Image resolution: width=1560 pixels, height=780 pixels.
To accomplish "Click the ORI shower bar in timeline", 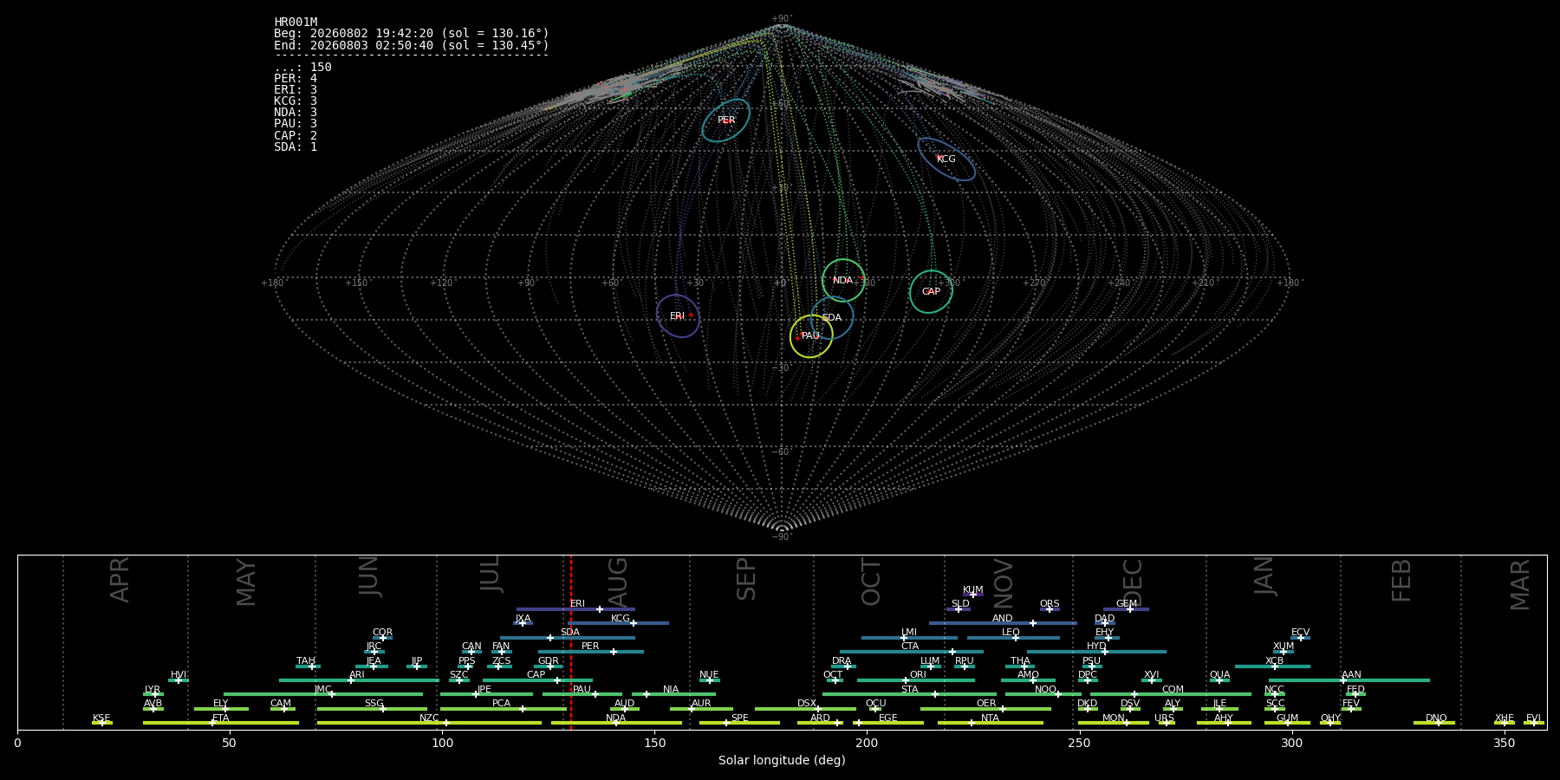I will pyautogui.click(x=916, y=680).
